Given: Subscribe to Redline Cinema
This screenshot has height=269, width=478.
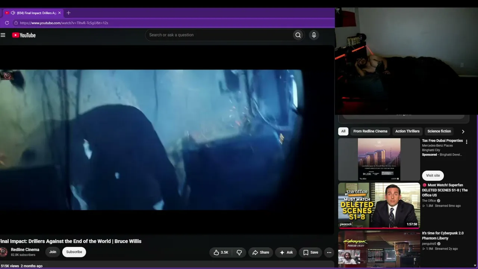Looking at the screenshot, I should tap(74, 252).
